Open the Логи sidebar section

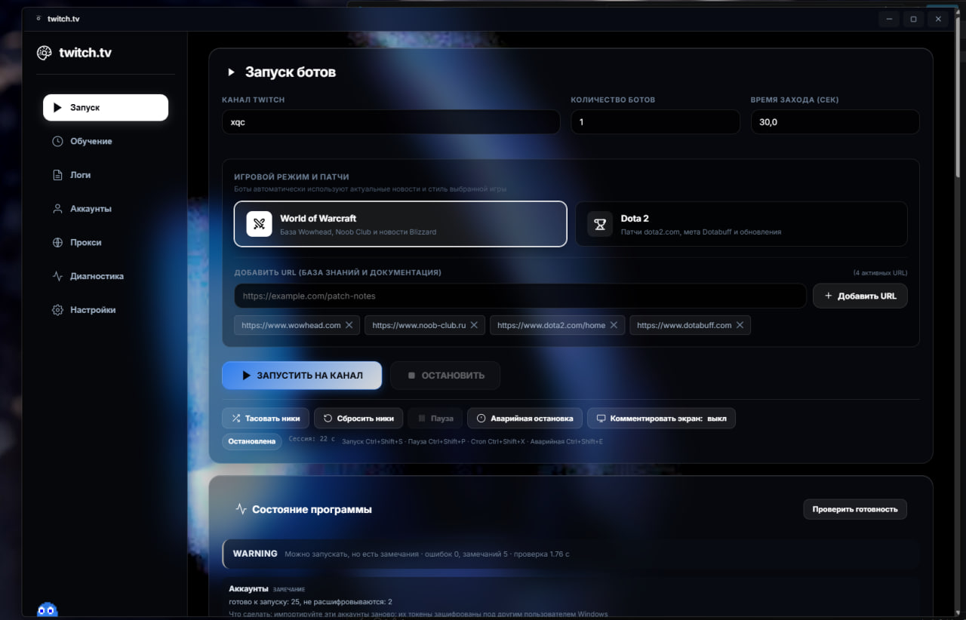[x=106, y=175]
